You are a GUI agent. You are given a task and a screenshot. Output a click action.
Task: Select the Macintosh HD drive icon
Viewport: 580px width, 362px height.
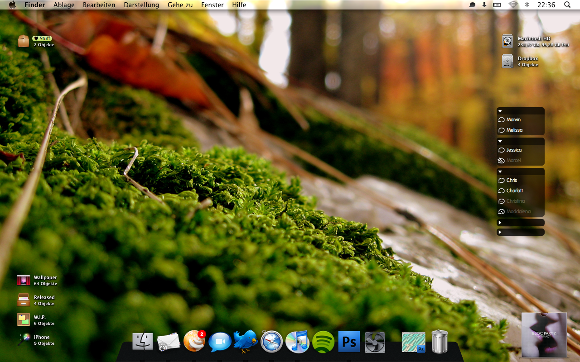(507, 41)
